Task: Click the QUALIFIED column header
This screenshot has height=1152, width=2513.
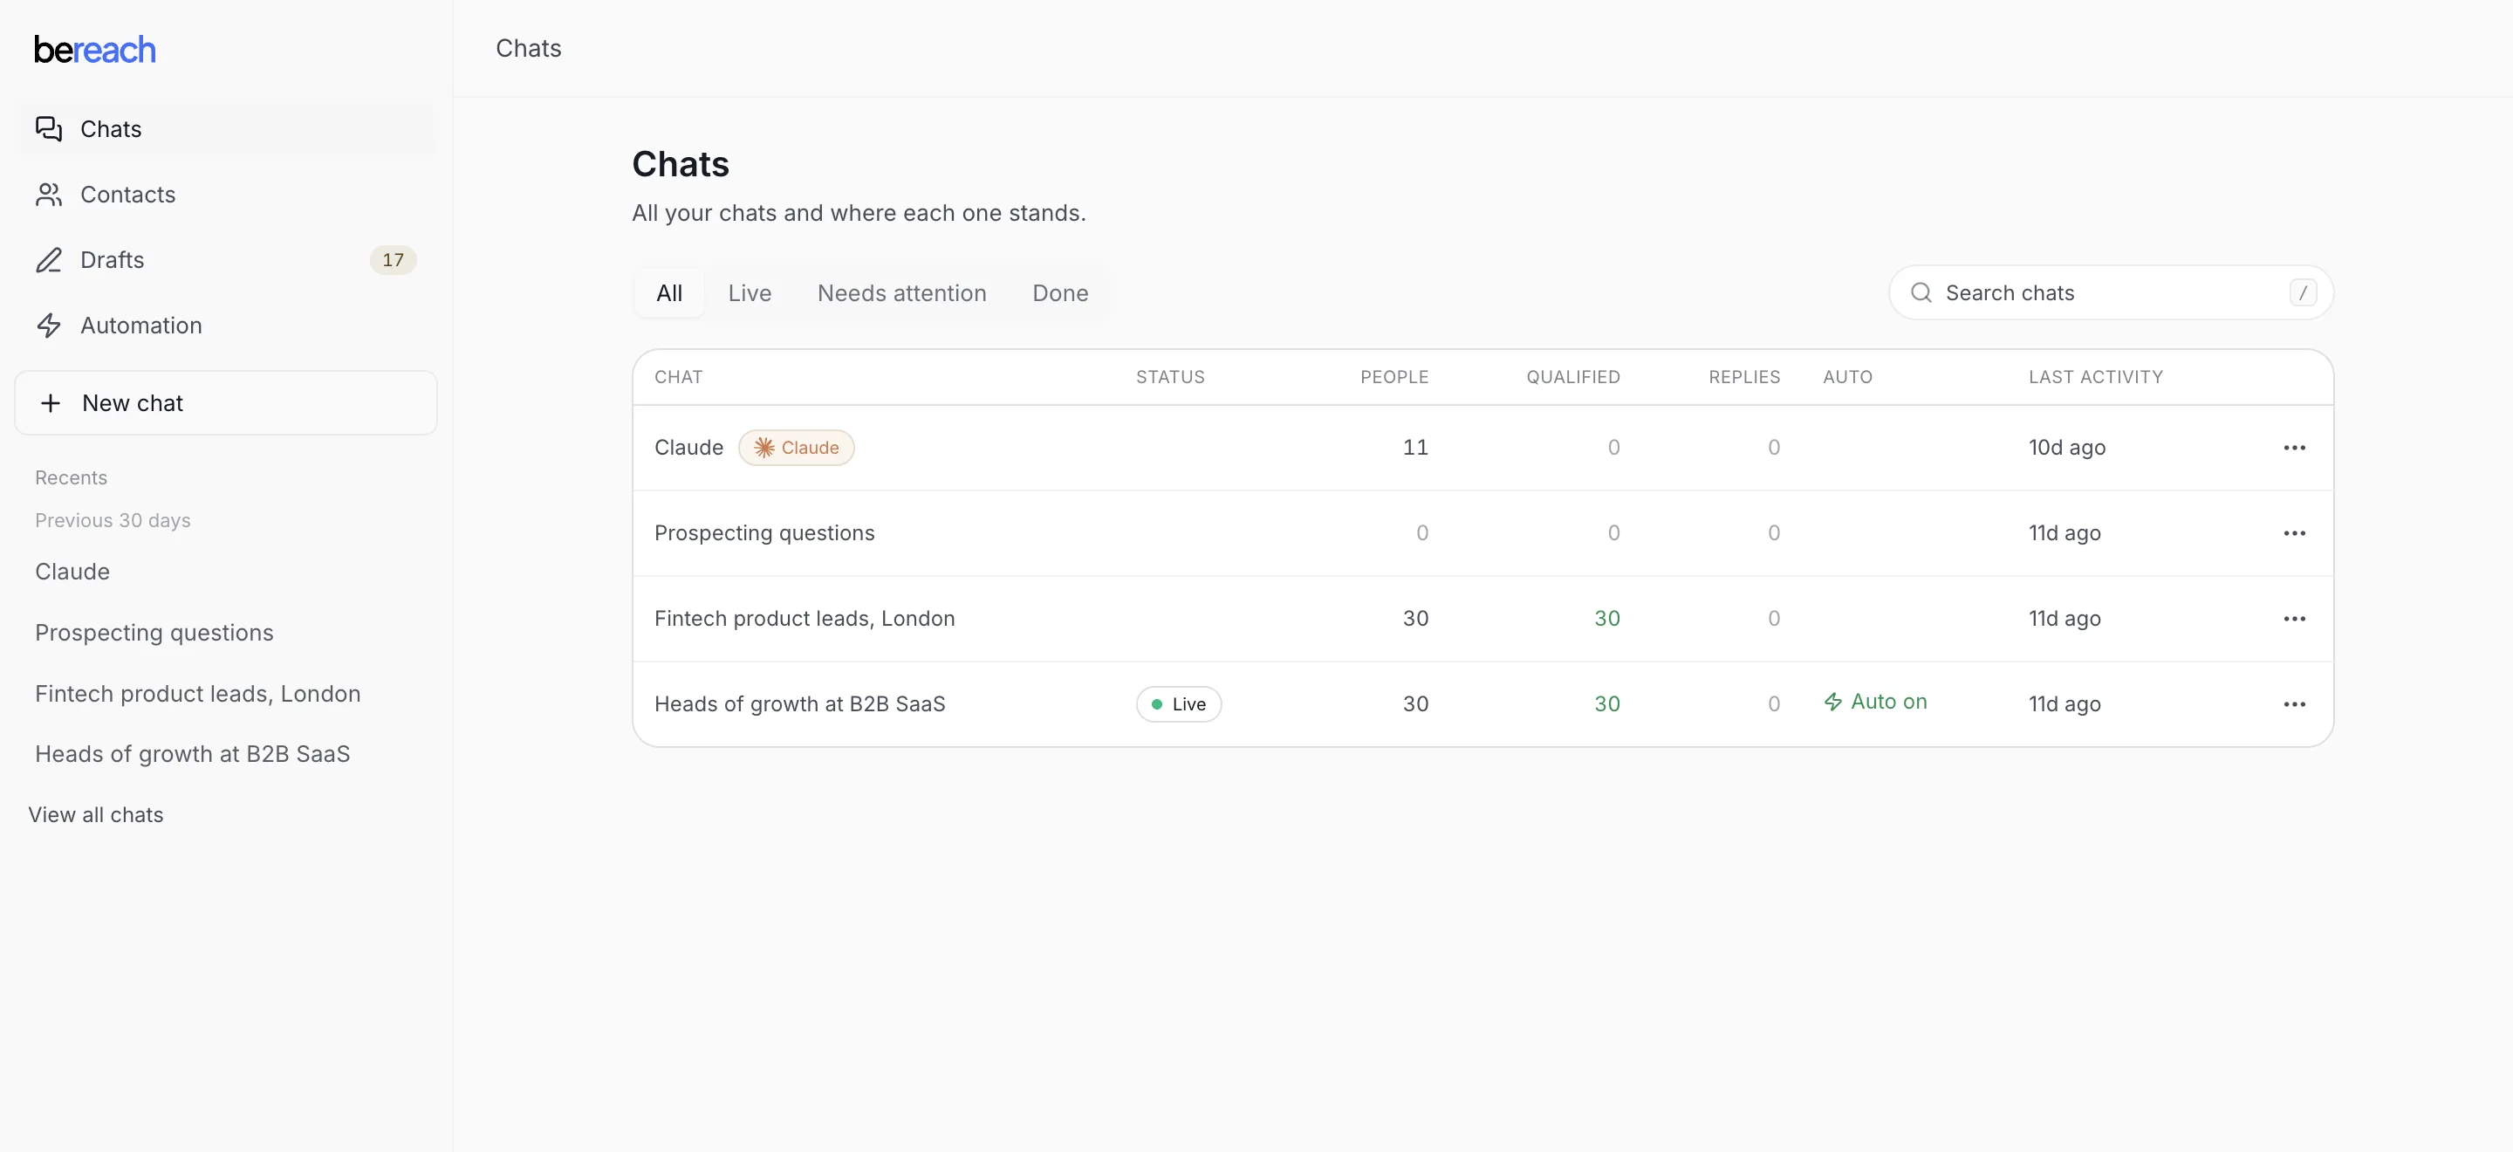Action: 1572,378
